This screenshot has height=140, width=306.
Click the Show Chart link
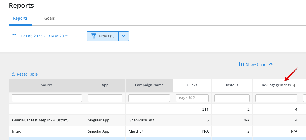click(256, 64)
